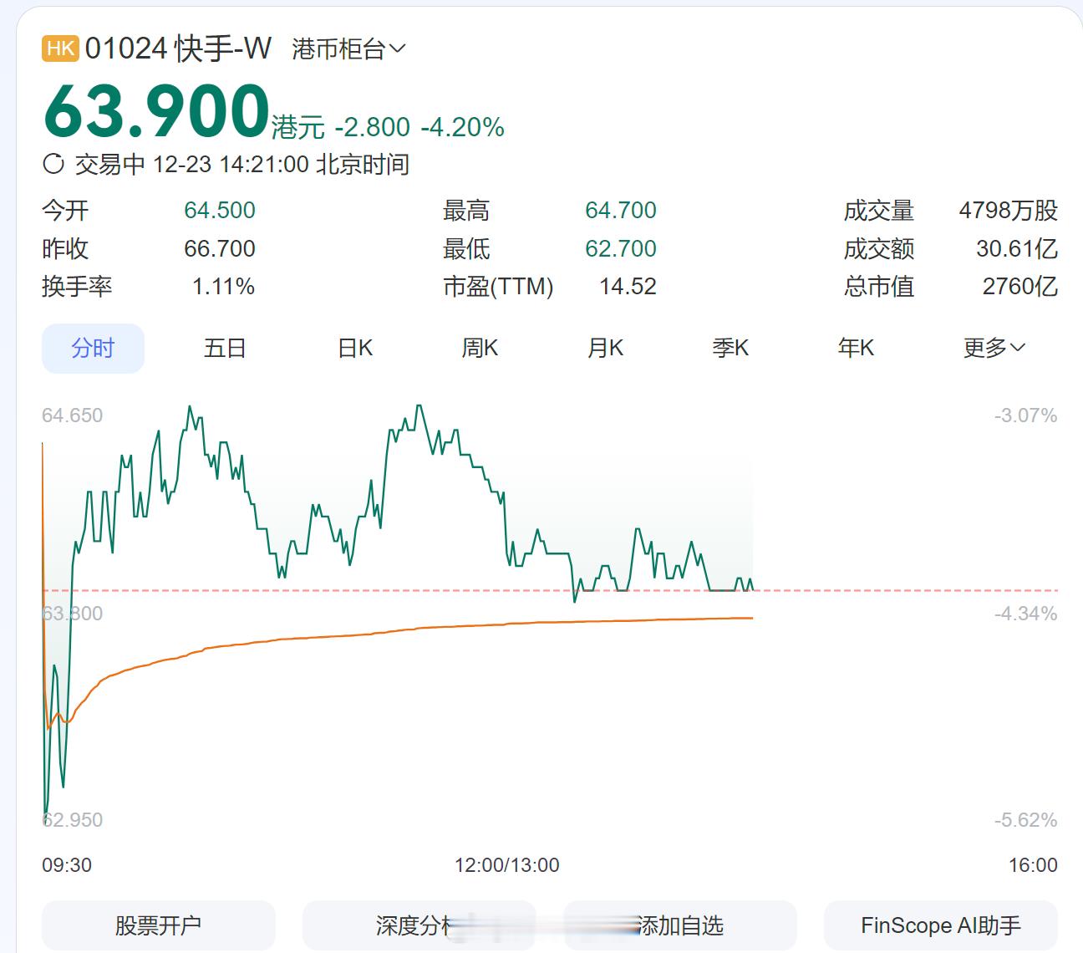Click the 昨收 value 66.700
Viewport: 1083px width, 953px height.
pos(220,248)
